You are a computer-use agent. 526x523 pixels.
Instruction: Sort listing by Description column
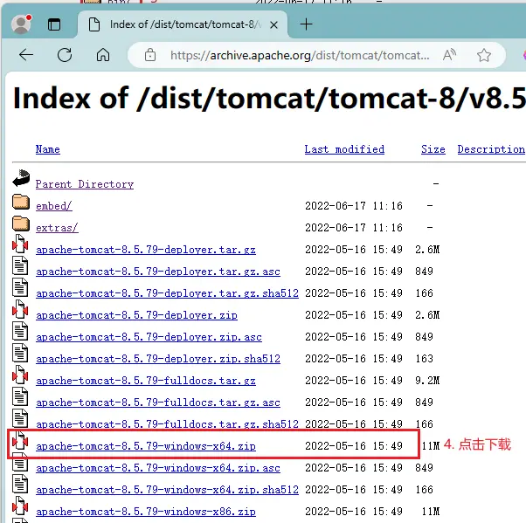click(x=491, y=149)
